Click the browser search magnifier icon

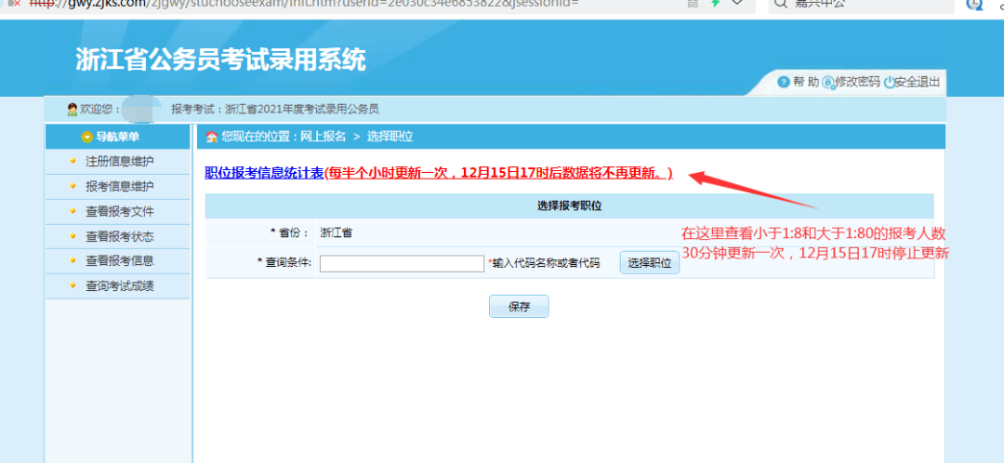click(780, 3)
